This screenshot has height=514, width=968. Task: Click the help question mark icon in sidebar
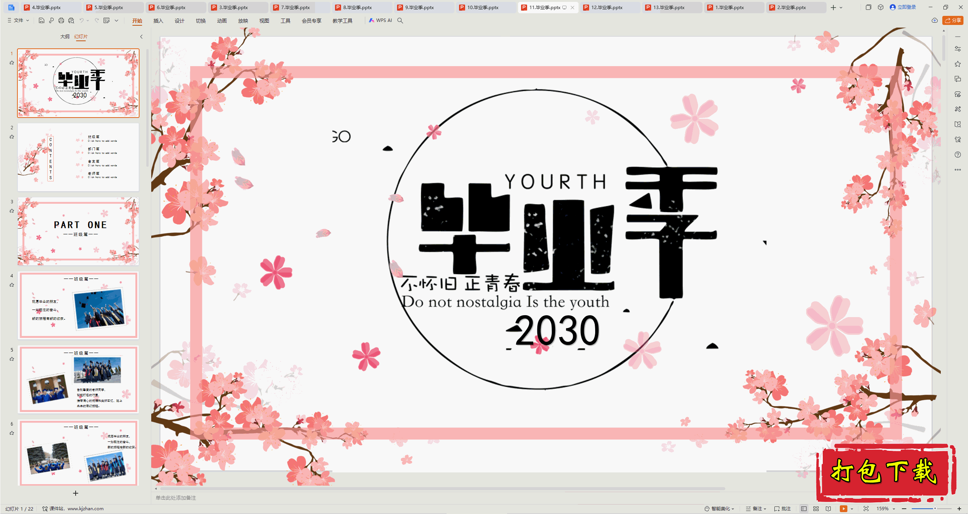958,155
